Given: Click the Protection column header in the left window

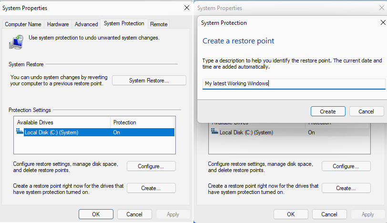Looking at the screenshot, I should (142, 122).
